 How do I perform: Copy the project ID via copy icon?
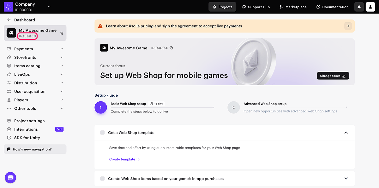click(x=171, y=48)
